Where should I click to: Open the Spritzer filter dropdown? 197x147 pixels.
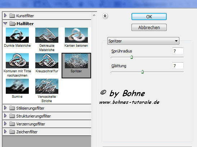143,41
